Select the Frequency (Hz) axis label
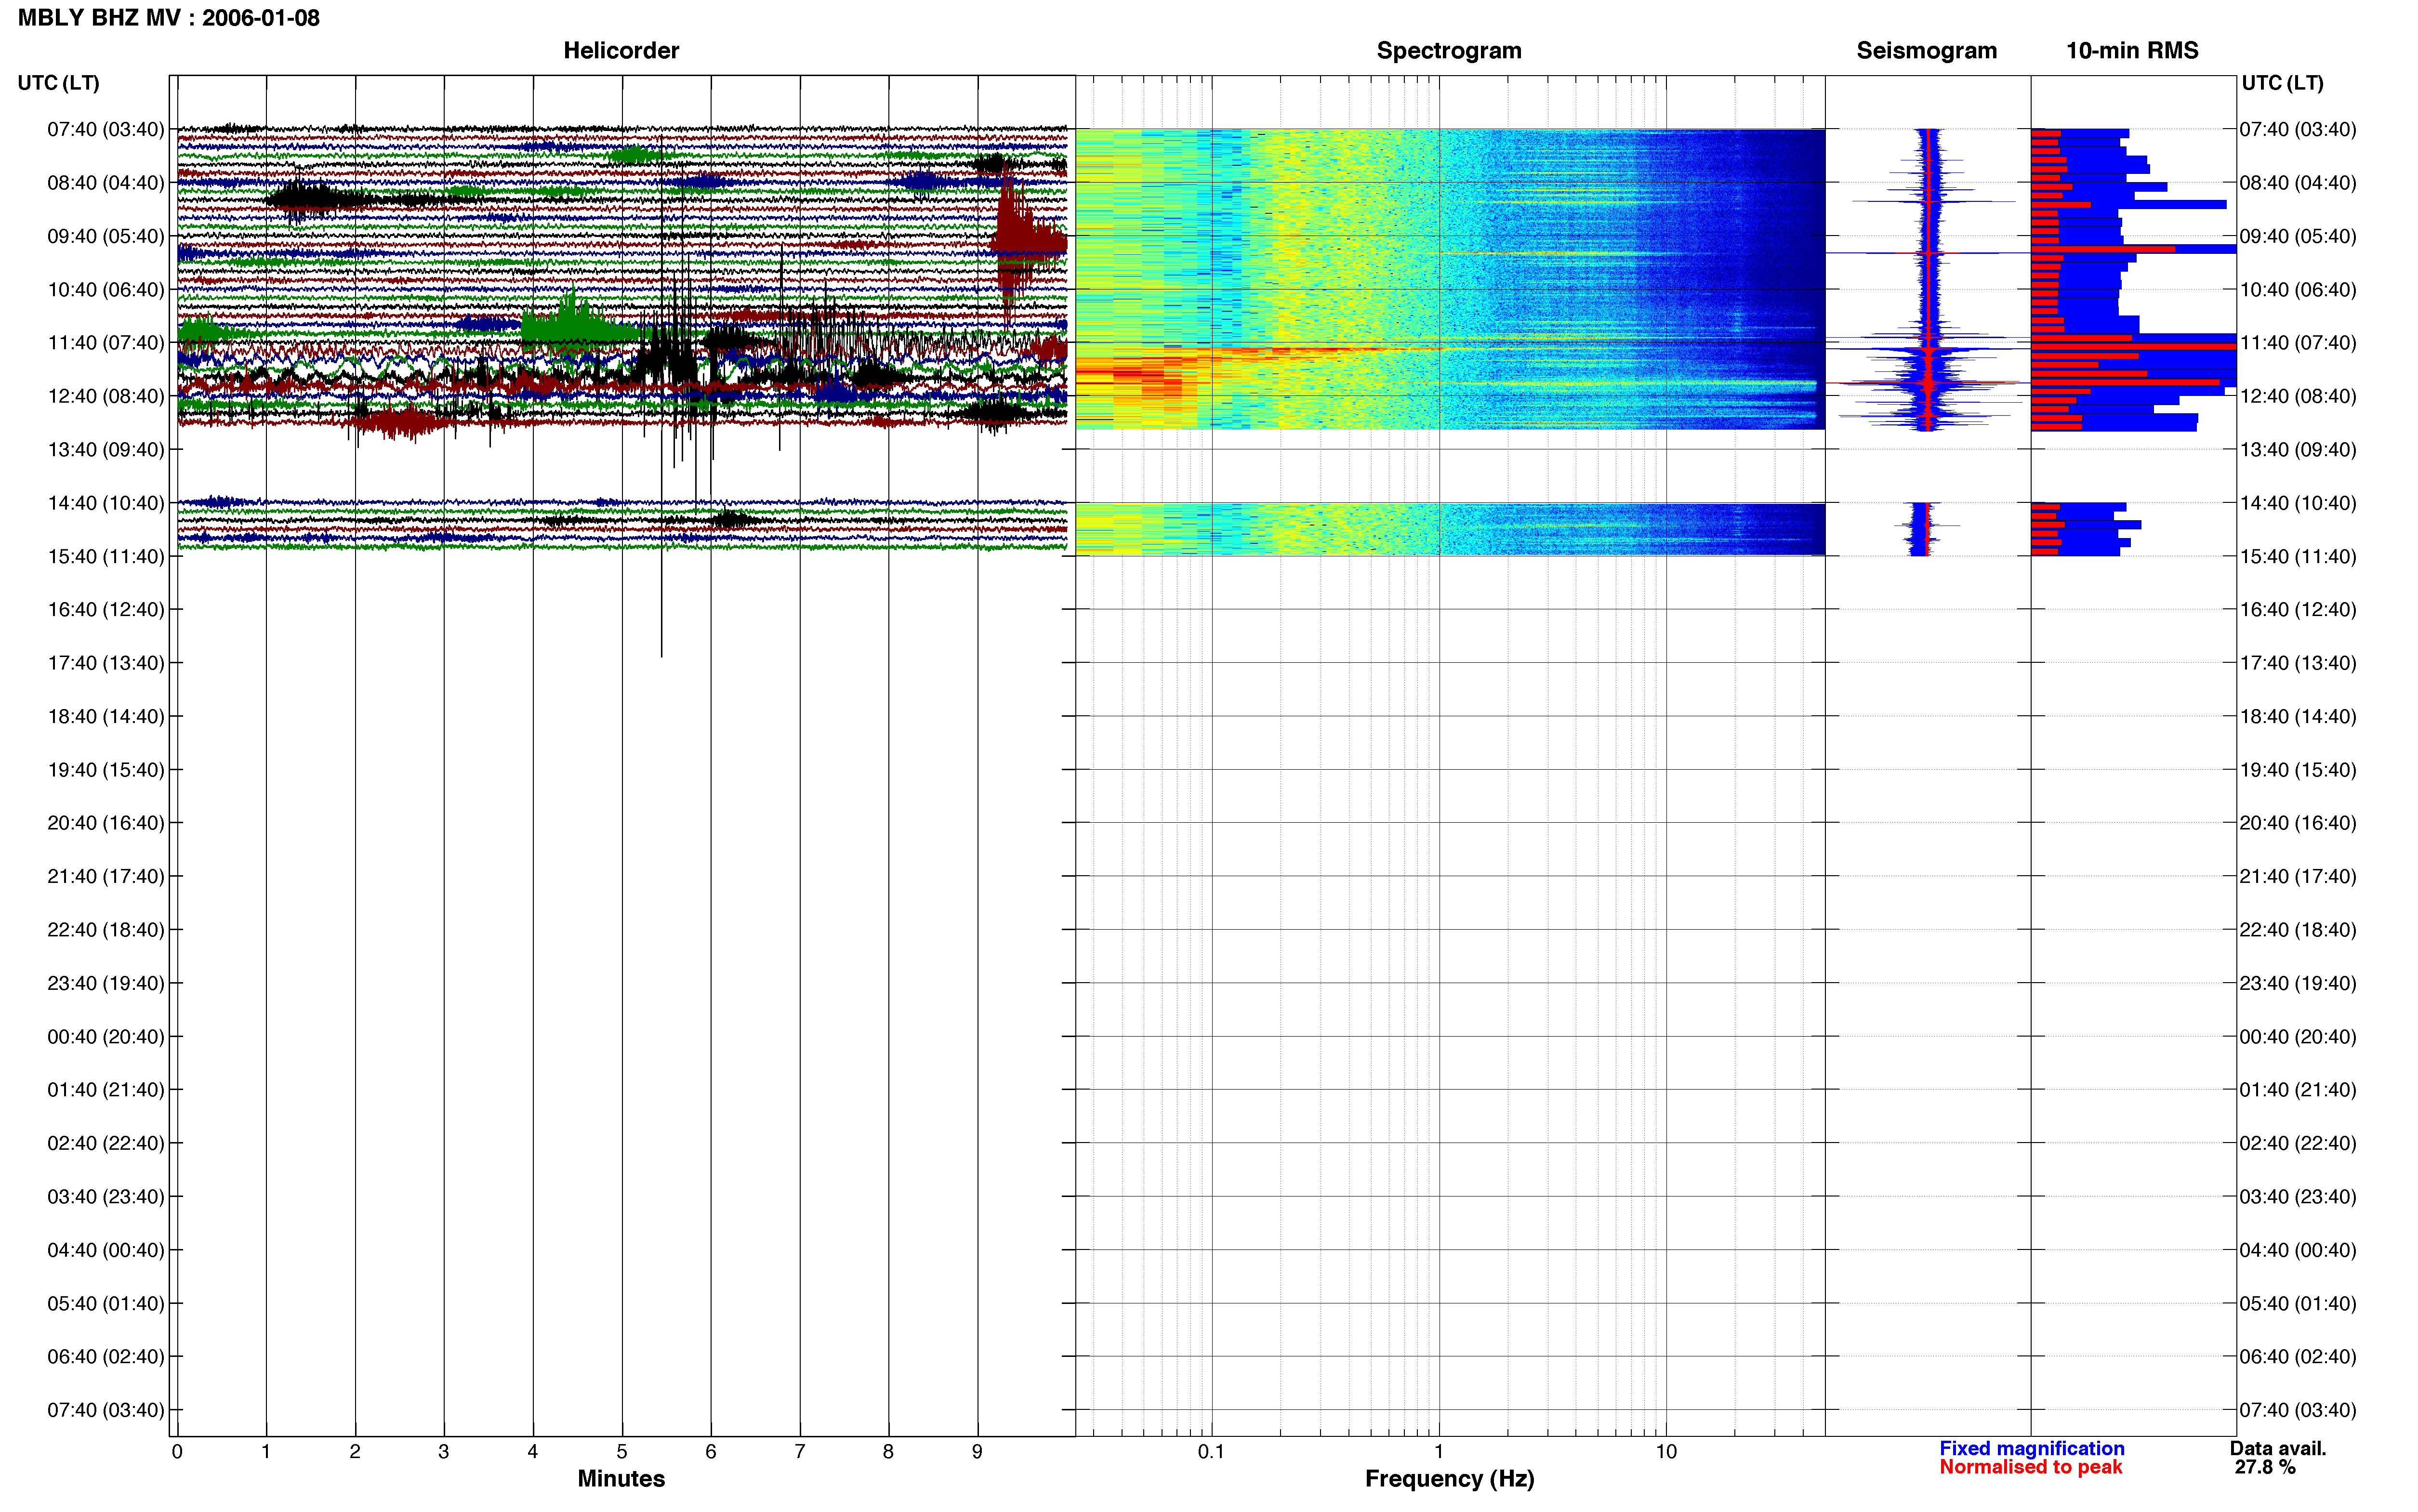Viewport: 2418px width, 1512px height. tap(1449, 1479)
